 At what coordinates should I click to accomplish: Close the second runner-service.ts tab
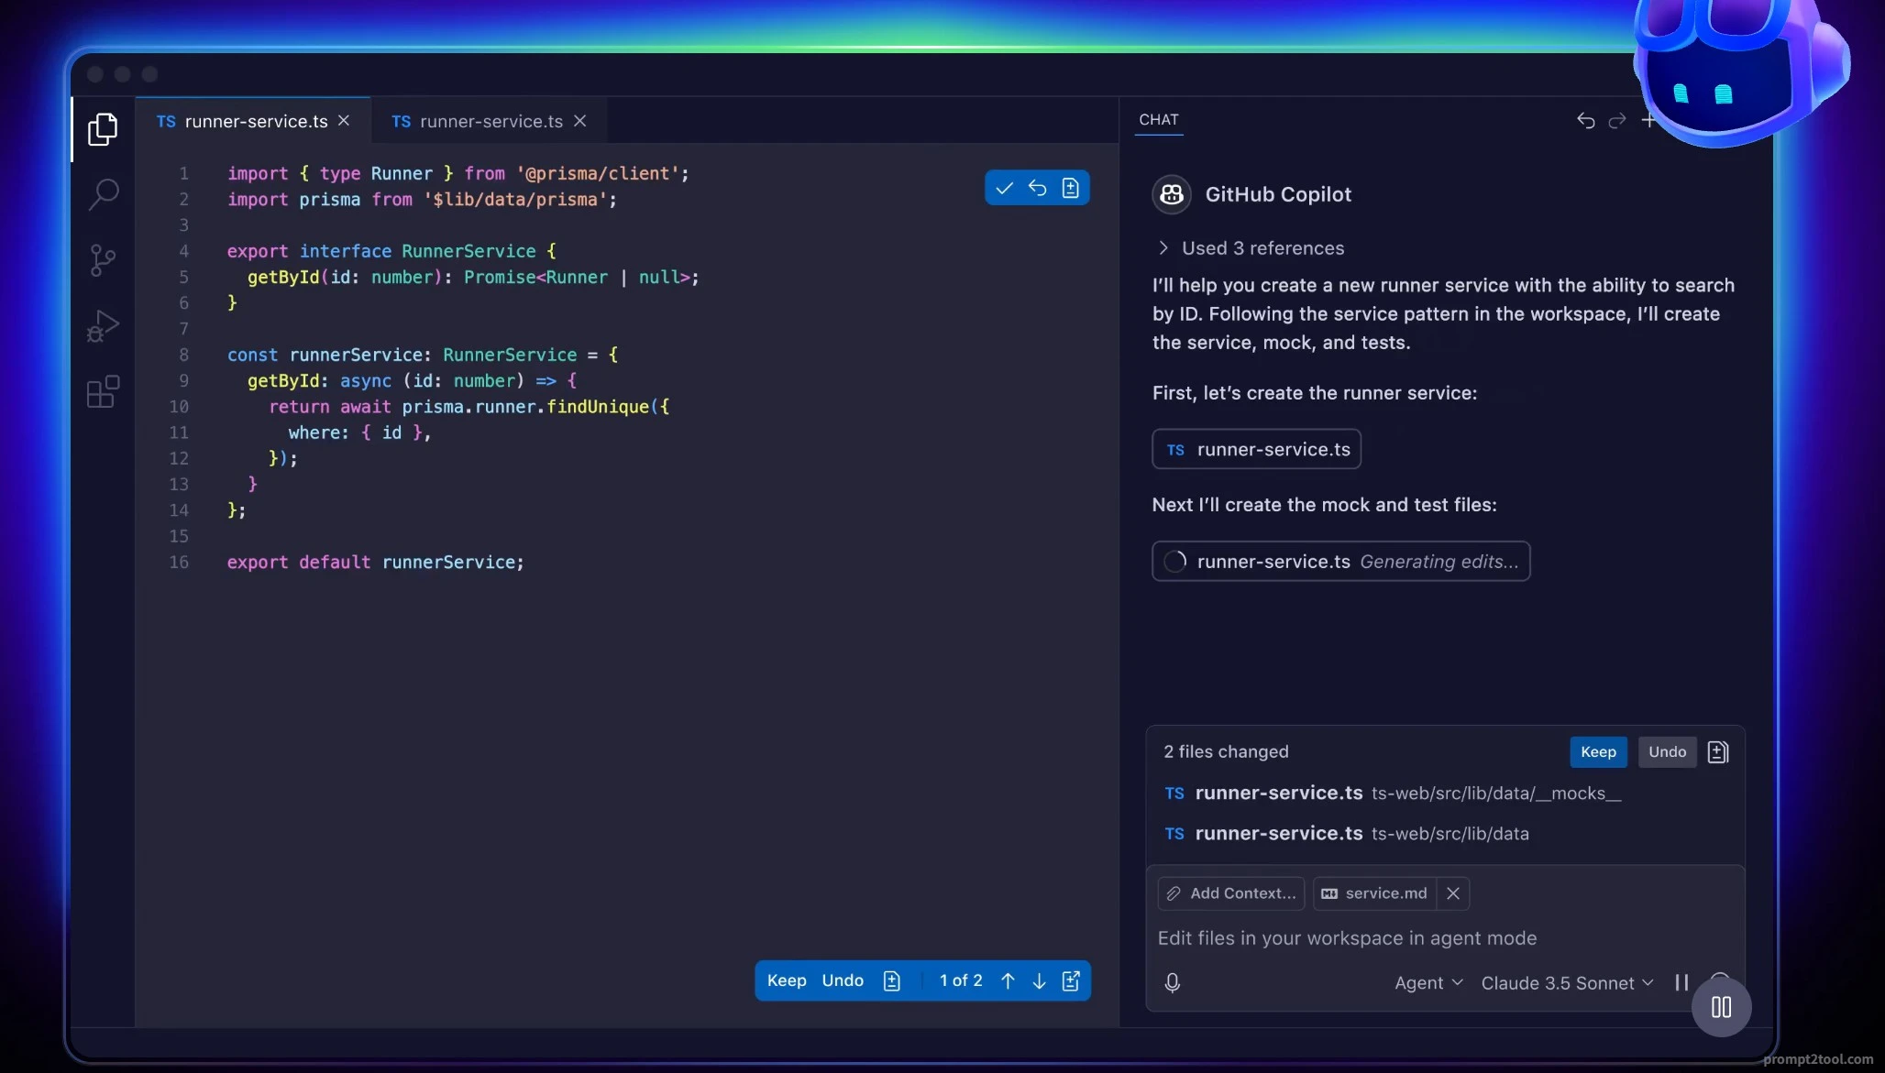[579, 121]
